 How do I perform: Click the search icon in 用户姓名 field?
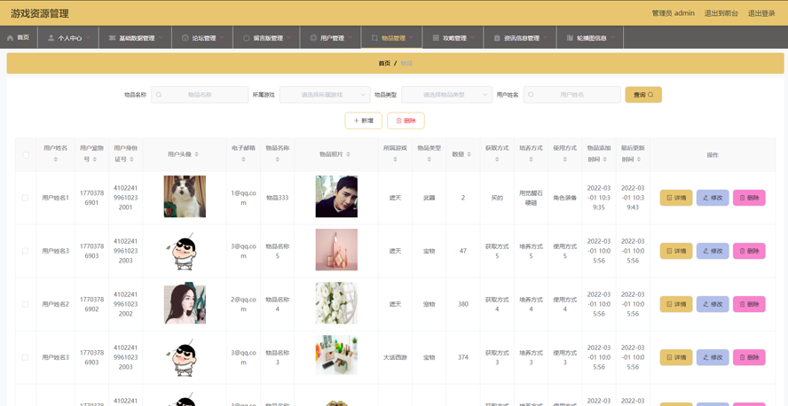532,94
